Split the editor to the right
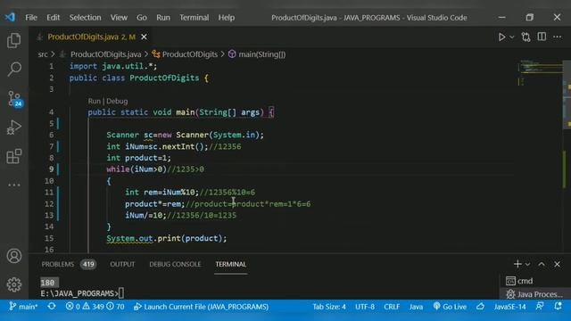This screenshot has width=571, height=321. (542, 37)
